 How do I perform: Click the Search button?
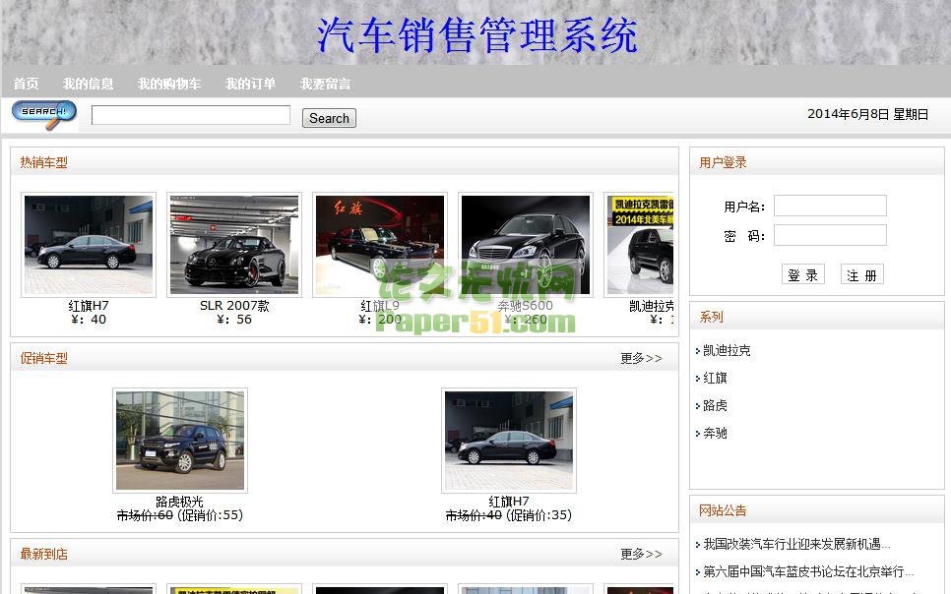click(x=330, y=118)
